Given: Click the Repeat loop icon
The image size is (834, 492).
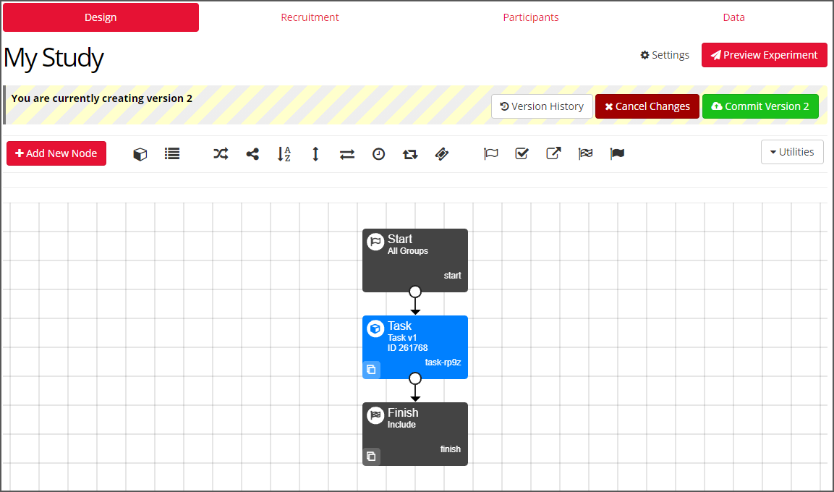Looking at the screenshot, I should 410,153.
